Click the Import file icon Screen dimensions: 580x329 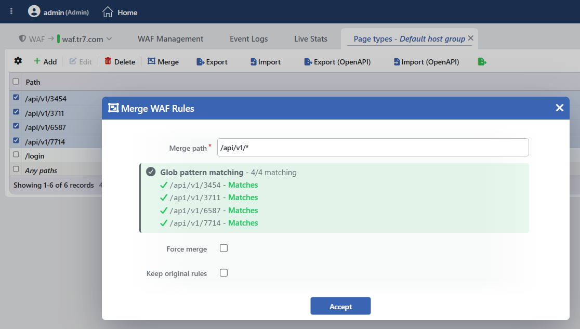coord(253,62)
